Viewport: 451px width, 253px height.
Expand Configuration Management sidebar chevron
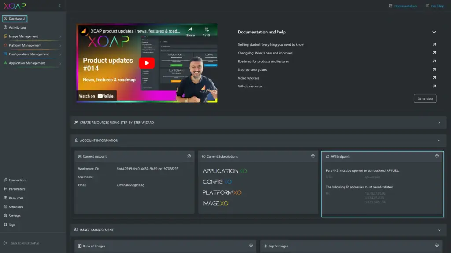(x=60, y=54)
